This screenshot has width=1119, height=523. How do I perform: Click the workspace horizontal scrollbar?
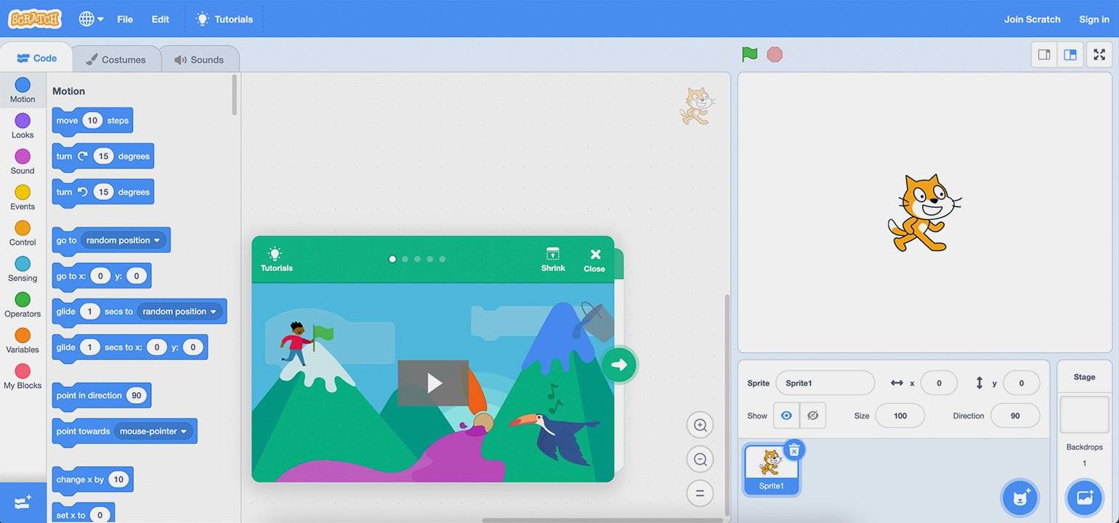(x=602, y=520)
